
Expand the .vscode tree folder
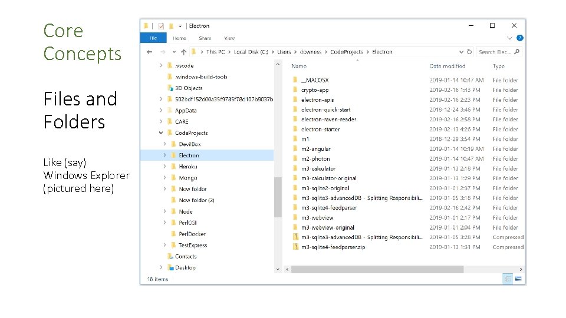pyautogui.click(x=160, y=65)
